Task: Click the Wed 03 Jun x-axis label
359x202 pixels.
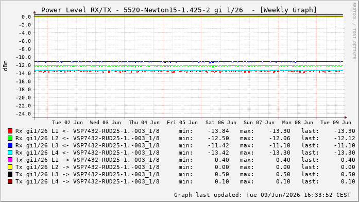Action: point(105,123)
